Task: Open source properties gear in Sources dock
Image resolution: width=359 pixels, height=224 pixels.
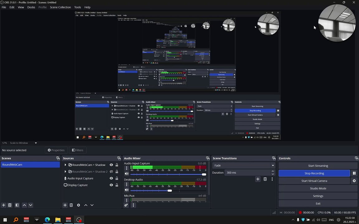Action: (79, 205)
